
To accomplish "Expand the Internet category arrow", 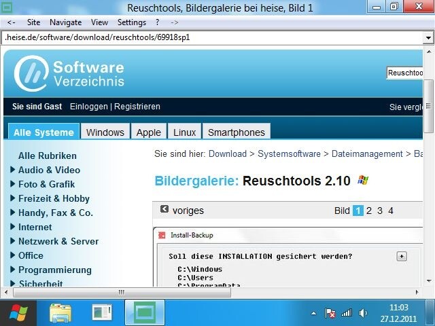I will (x=12, y=226).
